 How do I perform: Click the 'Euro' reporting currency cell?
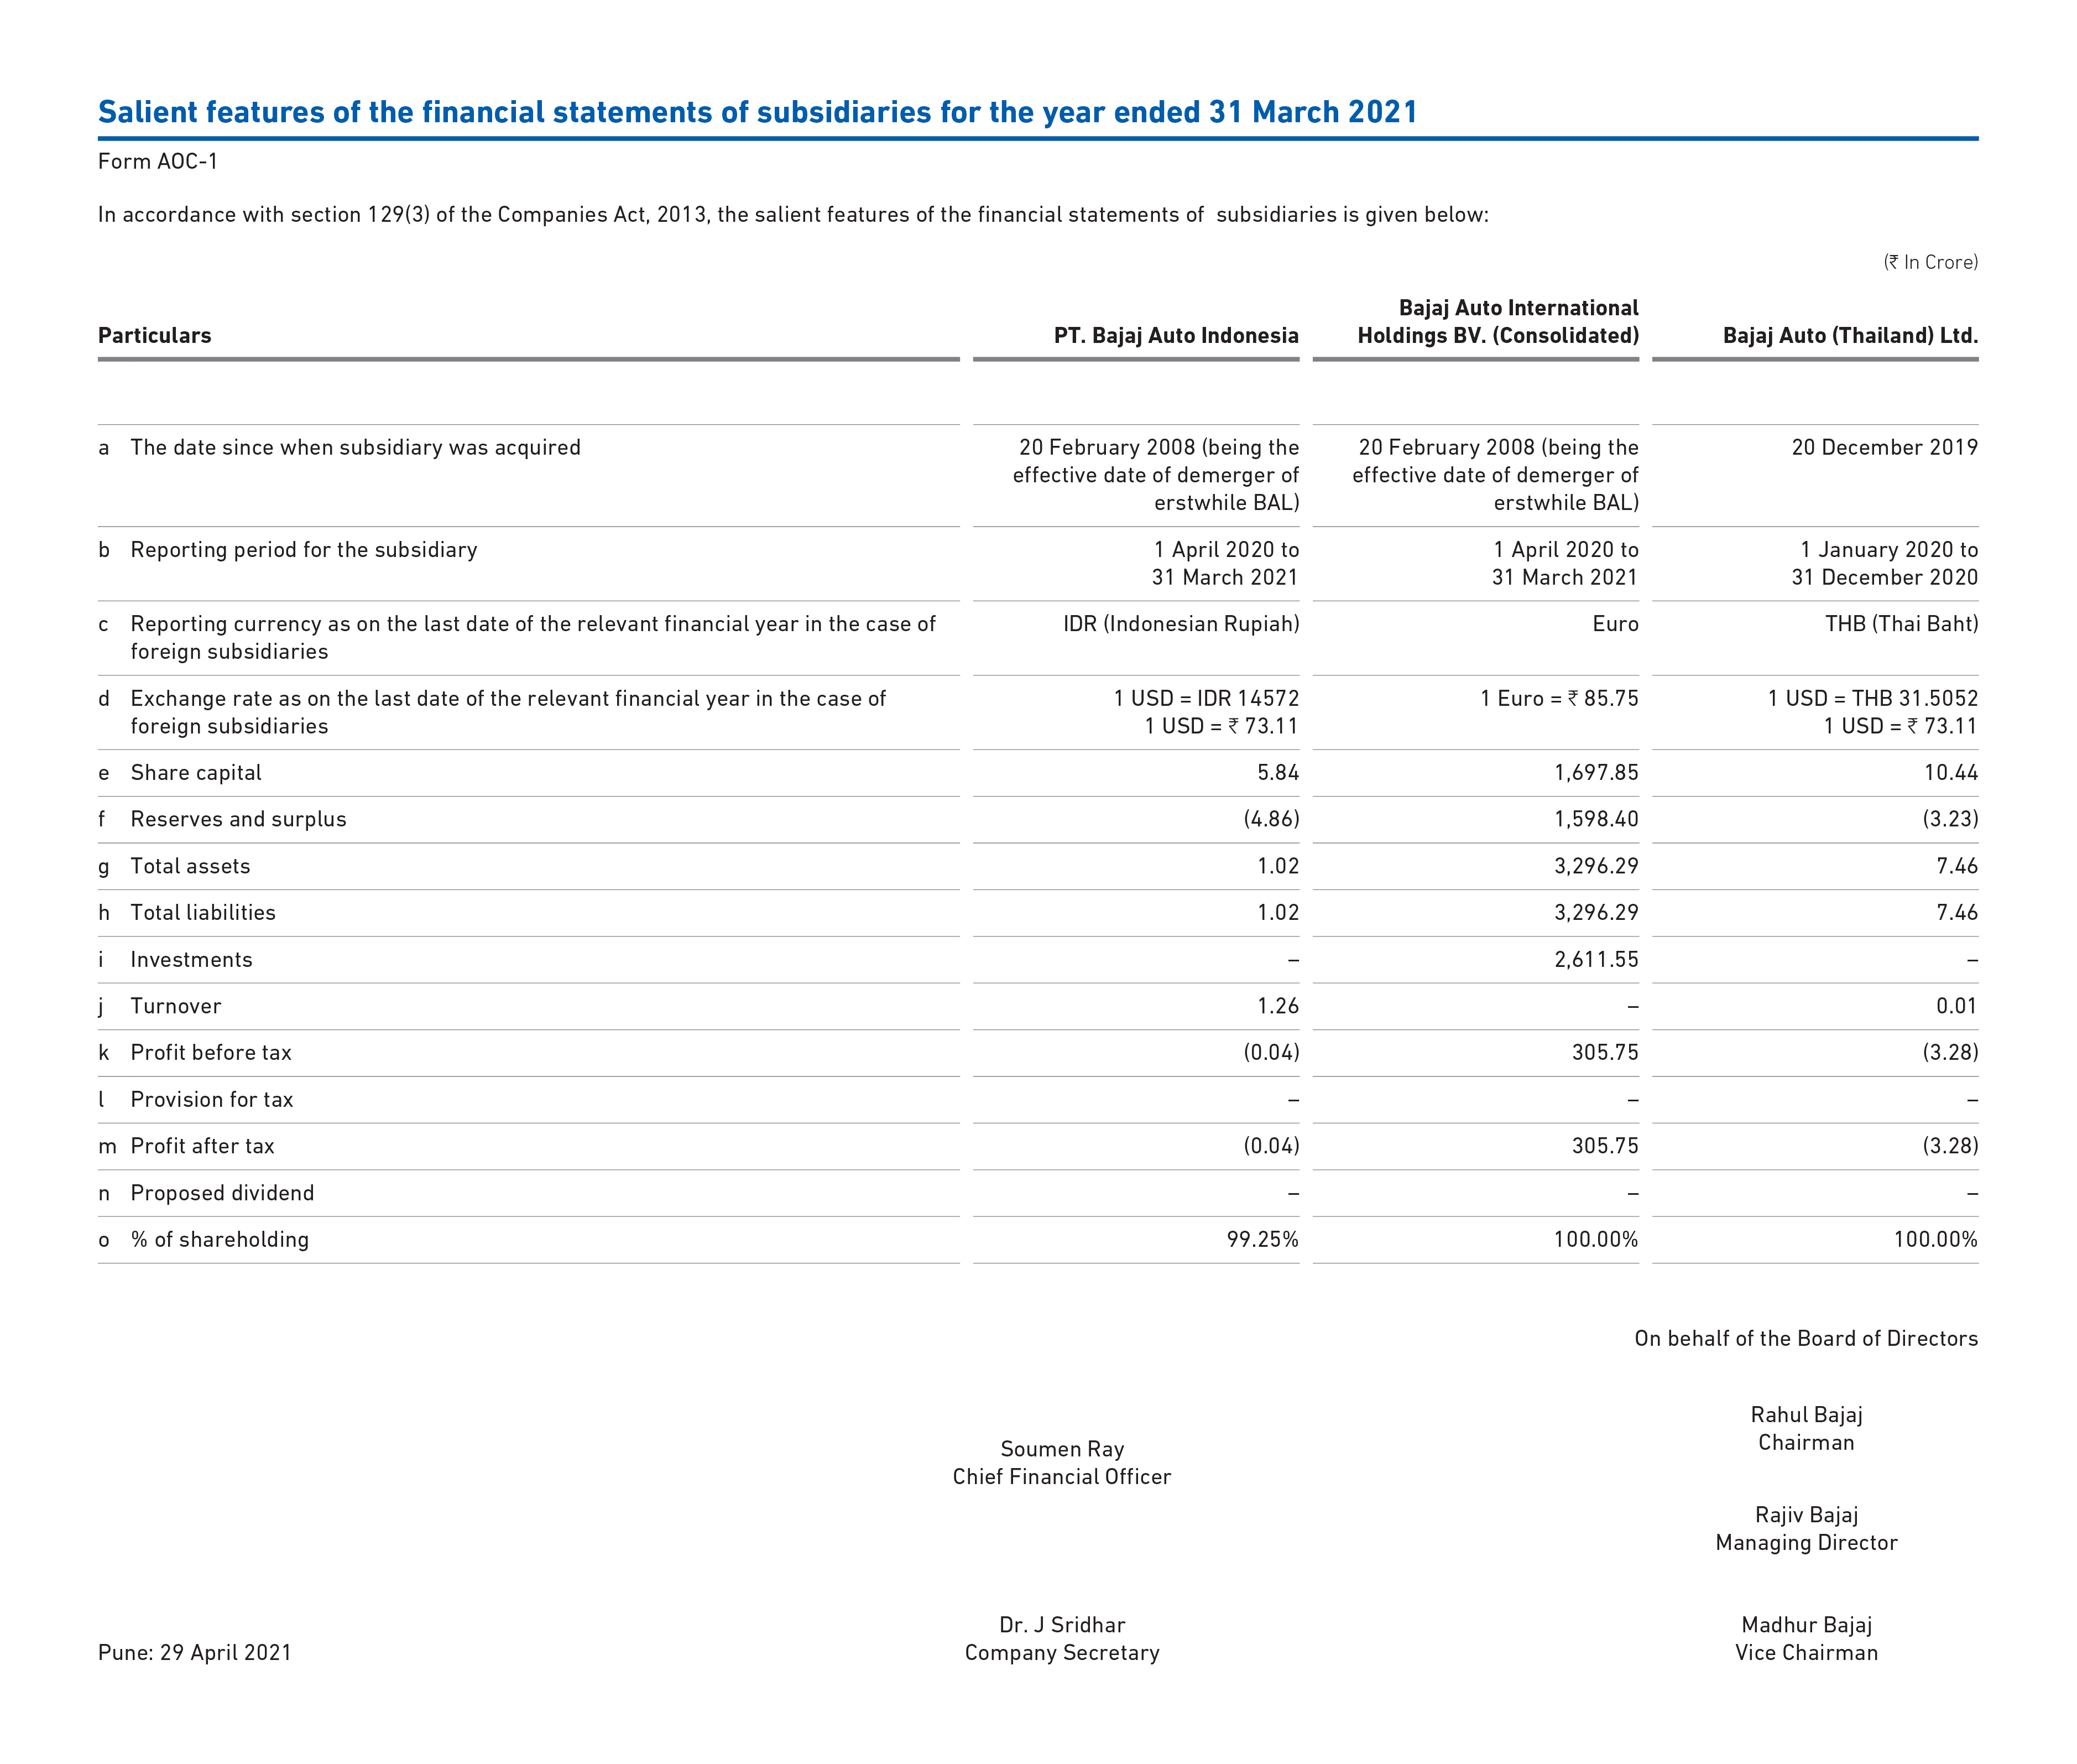pyautogui.click(x=1615, y=624)
